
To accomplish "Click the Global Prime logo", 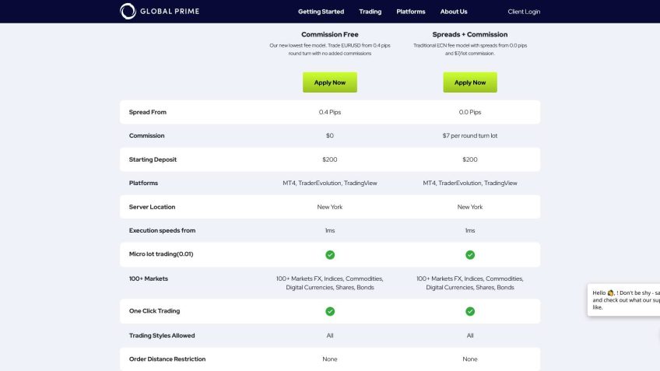I will pyautogui.click(x=158, y=12).
